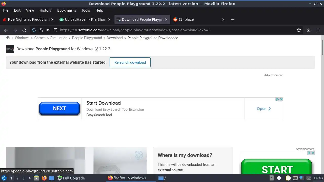Open the Firefox downloads panel

pos(309,30)
